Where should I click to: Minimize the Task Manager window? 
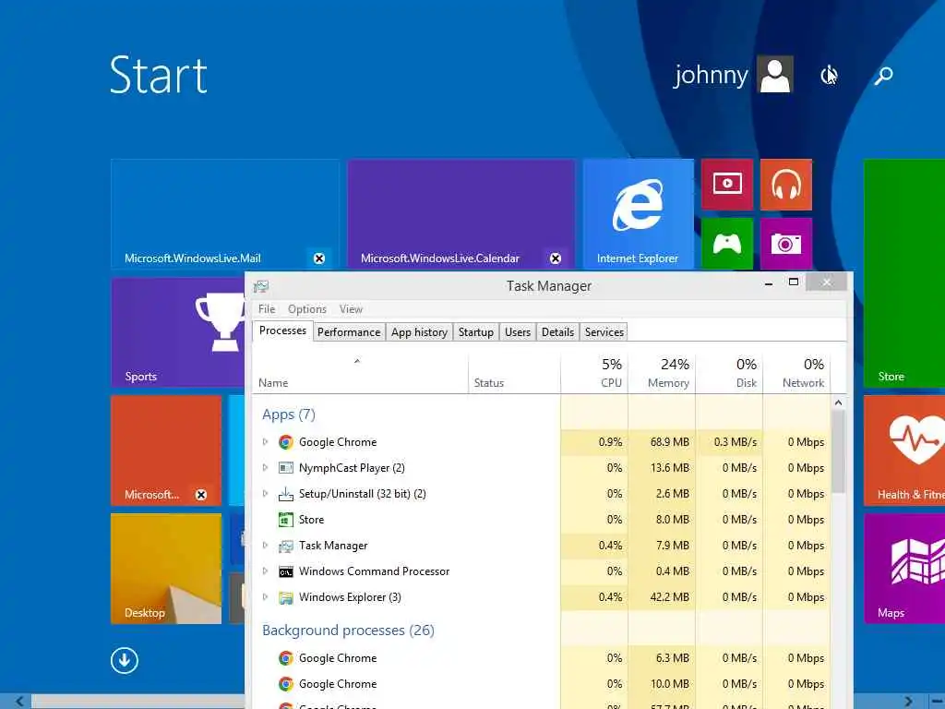[x=769, y=282]
